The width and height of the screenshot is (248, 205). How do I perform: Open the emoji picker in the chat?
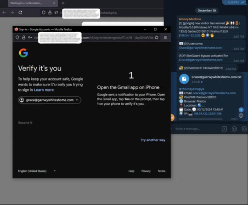pyautogui.click(x=234, y=129)
